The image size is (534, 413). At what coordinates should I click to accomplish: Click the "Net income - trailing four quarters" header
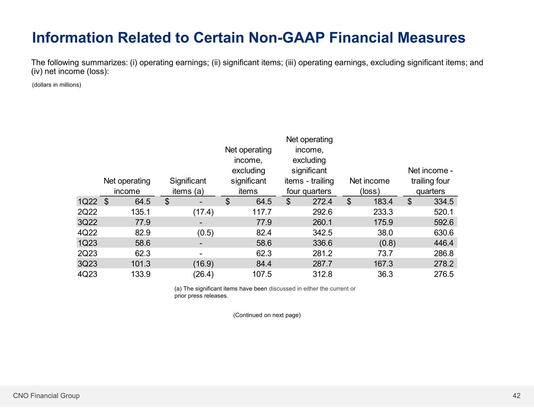point(430,181)
